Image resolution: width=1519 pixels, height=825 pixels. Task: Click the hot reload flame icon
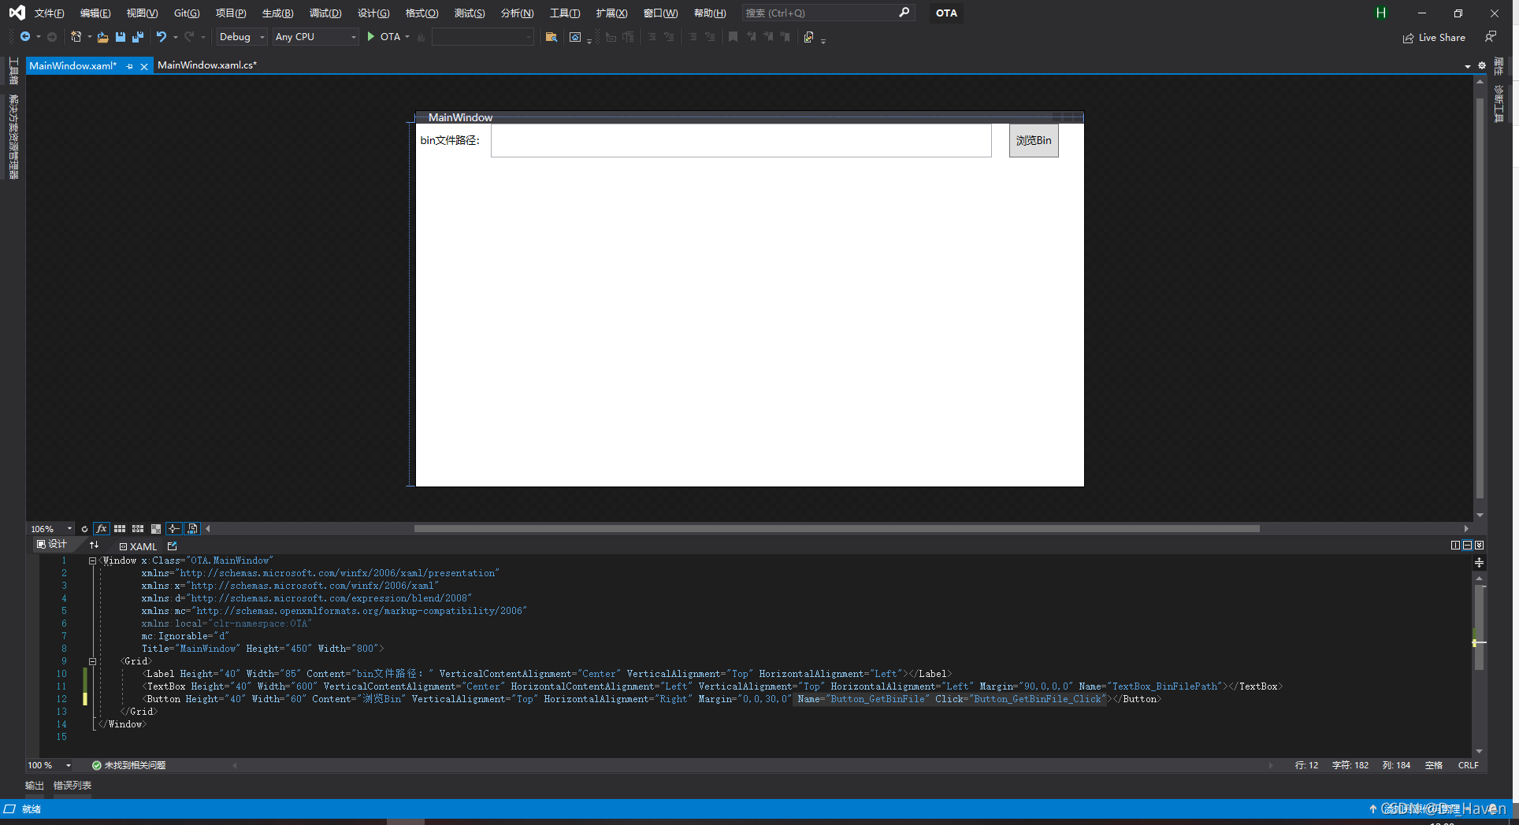point(422,37)
